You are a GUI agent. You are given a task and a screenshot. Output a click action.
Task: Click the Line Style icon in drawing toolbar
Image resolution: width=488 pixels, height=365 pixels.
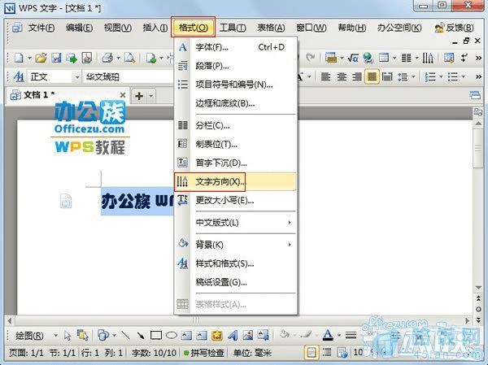[351, 335]
